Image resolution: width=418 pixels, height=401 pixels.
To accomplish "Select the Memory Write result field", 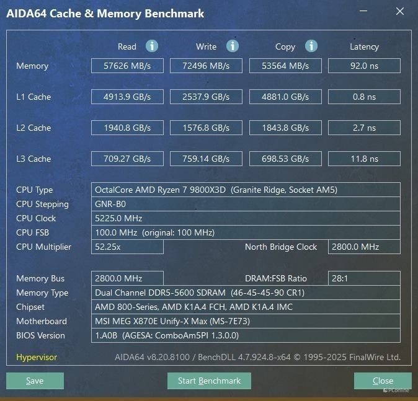I will point(206,66).
